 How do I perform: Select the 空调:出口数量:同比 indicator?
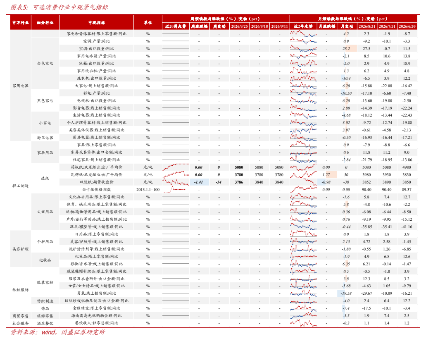[x=96, y=49]
